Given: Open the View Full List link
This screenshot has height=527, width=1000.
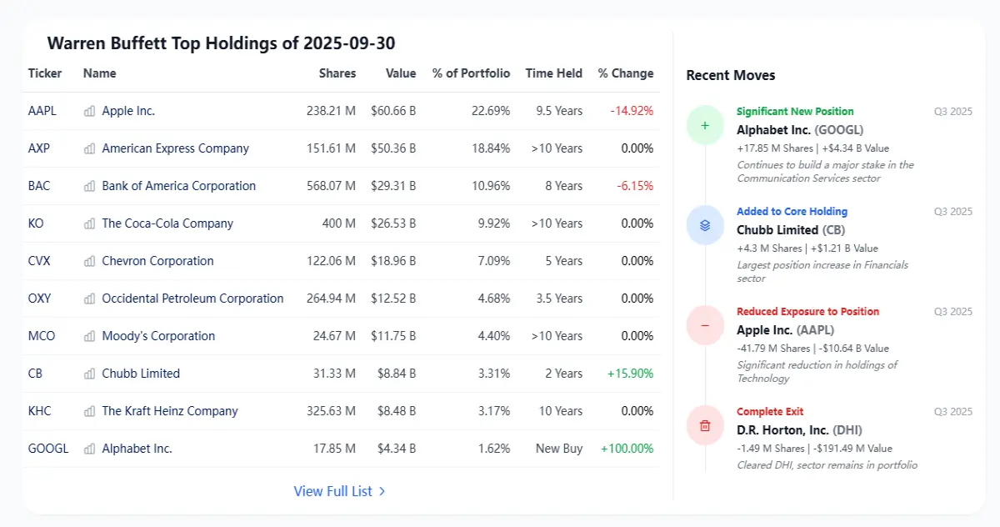Looking at the screenshot, I should (339, 492).
